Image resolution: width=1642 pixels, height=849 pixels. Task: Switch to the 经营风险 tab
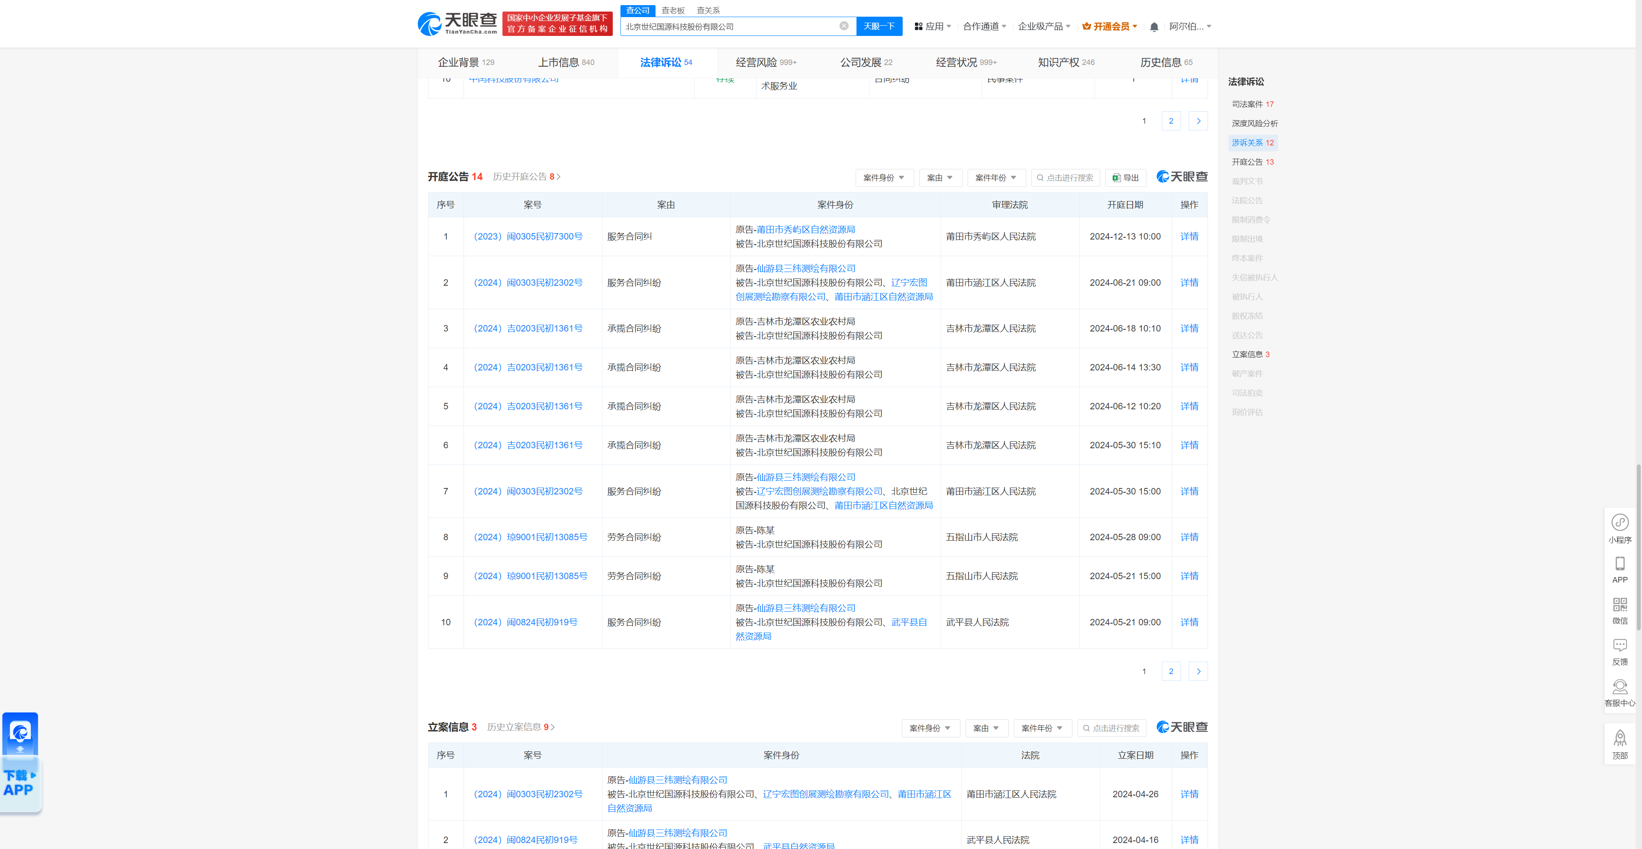766,62
